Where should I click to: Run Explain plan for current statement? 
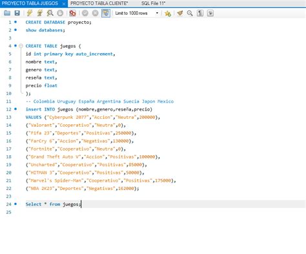tap(50, 13)
